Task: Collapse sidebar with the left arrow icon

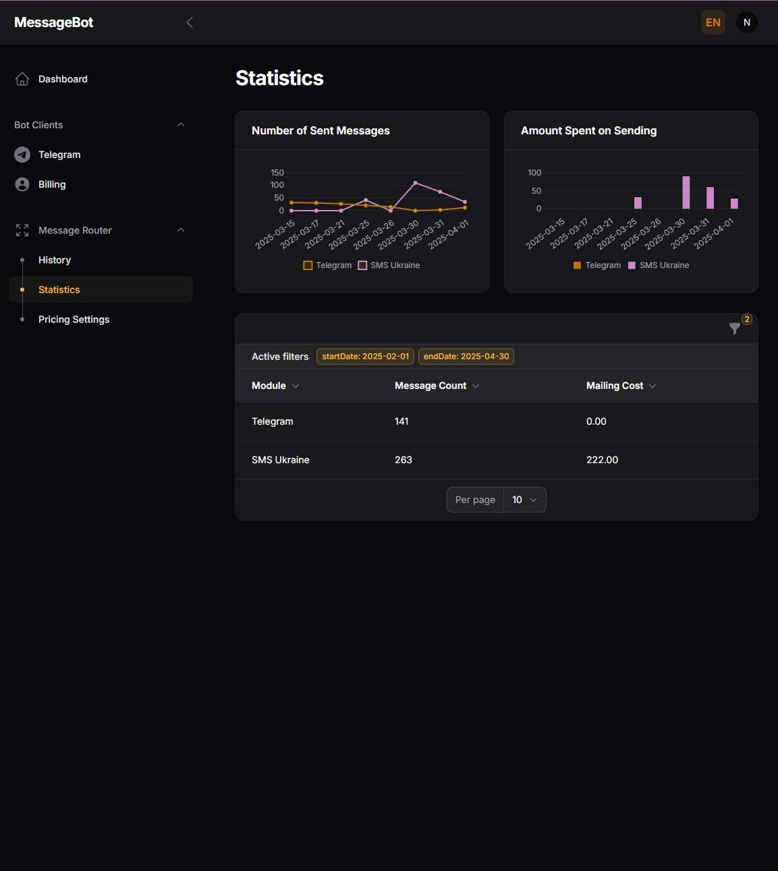Action: tap(190, 22)
